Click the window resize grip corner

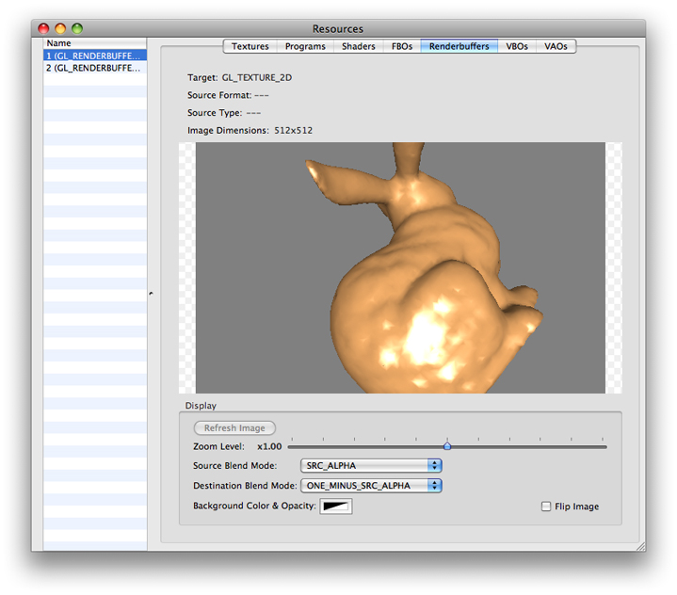[x=639, y=545]
